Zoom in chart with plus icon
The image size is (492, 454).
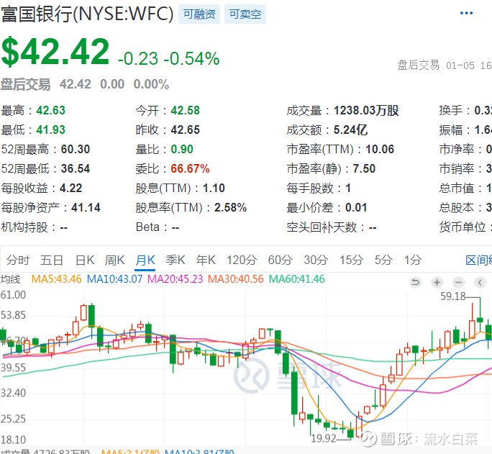(437, 282)
